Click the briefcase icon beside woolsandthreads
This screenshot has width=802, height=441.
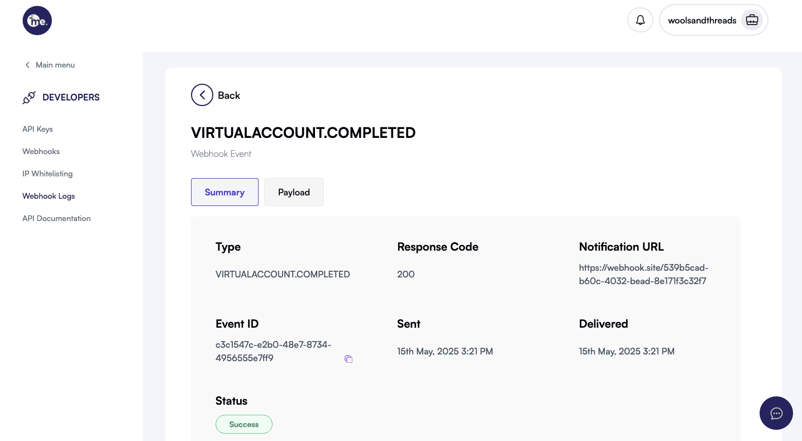(x=752, y=20)
